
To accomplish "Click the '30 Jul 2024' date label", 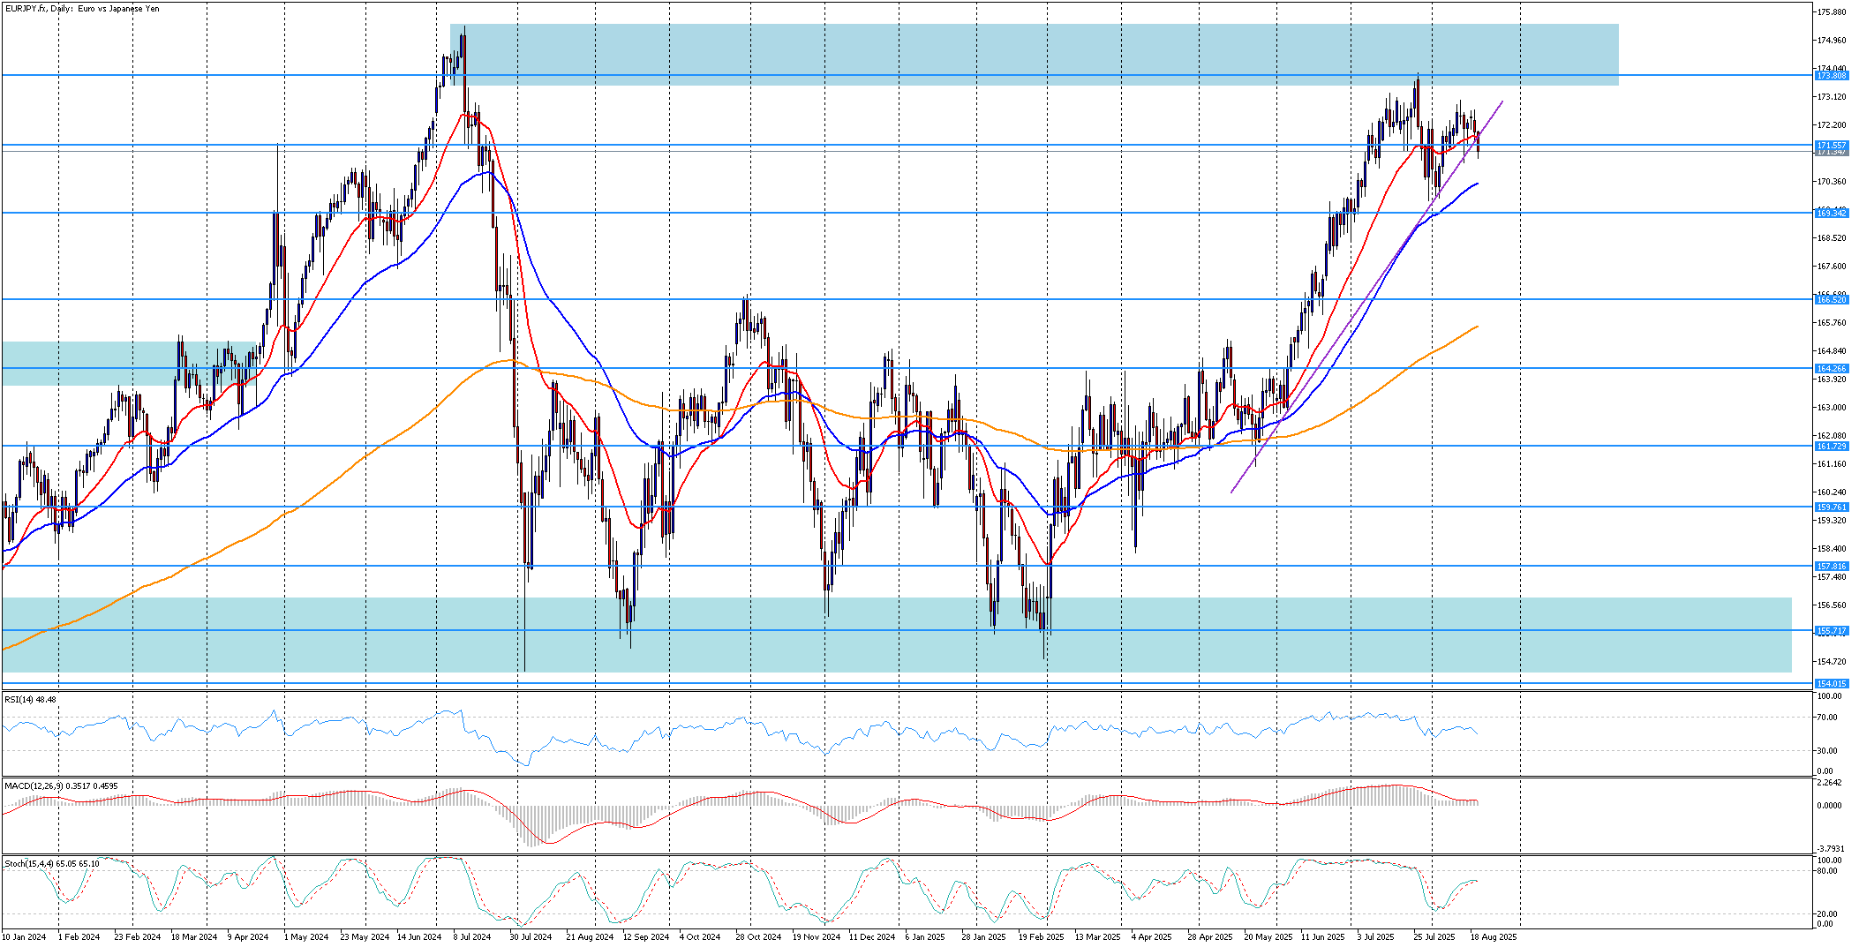I will click(531, 937).
